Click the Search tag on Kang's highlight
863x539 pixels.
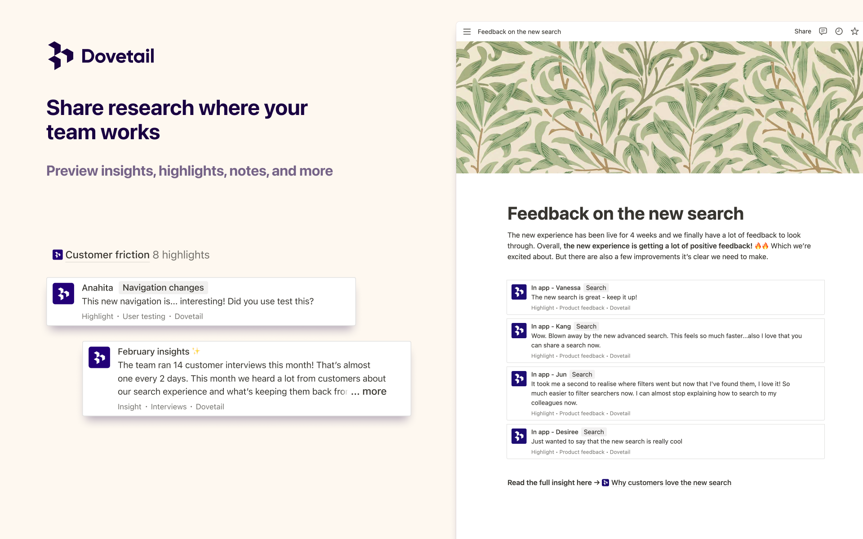[x=586, y=327]
